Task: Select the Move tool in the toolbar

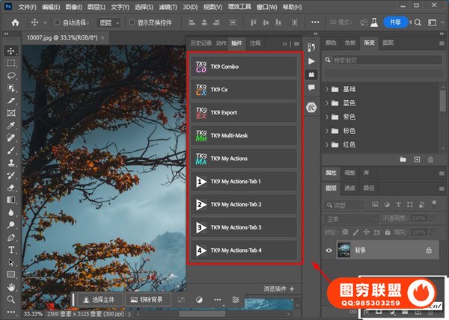Action: click(x=11, y=51)
